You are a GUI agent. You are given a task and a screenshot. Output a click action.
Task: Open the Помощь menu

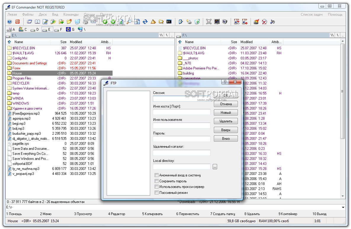[x=335, y=14]
